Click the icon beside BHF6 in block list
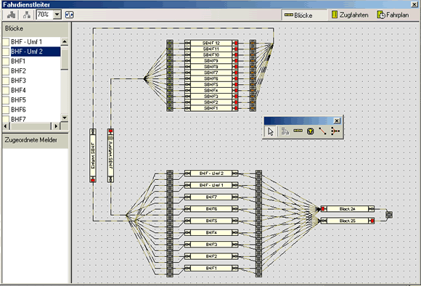 click(6, 110)
